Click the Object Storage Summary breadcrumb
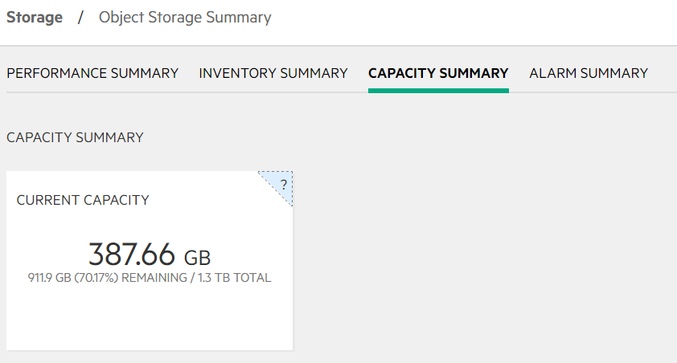677x363 pixels. (x=185, y=17)
